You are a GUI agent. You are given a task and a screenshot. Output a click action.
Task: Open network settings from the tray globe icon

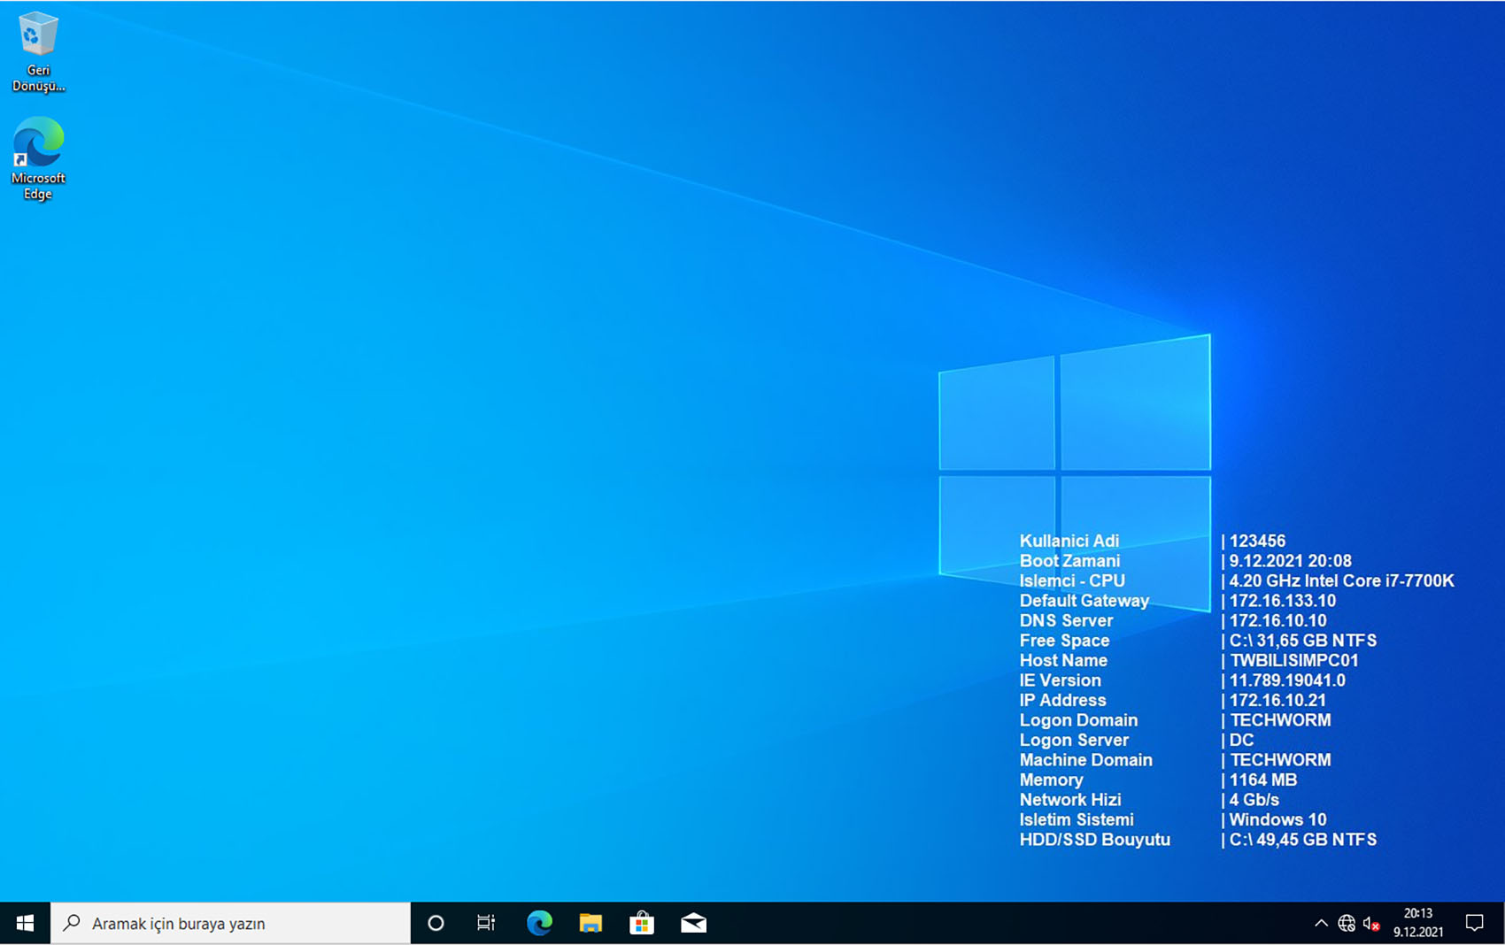point(1347,923)
